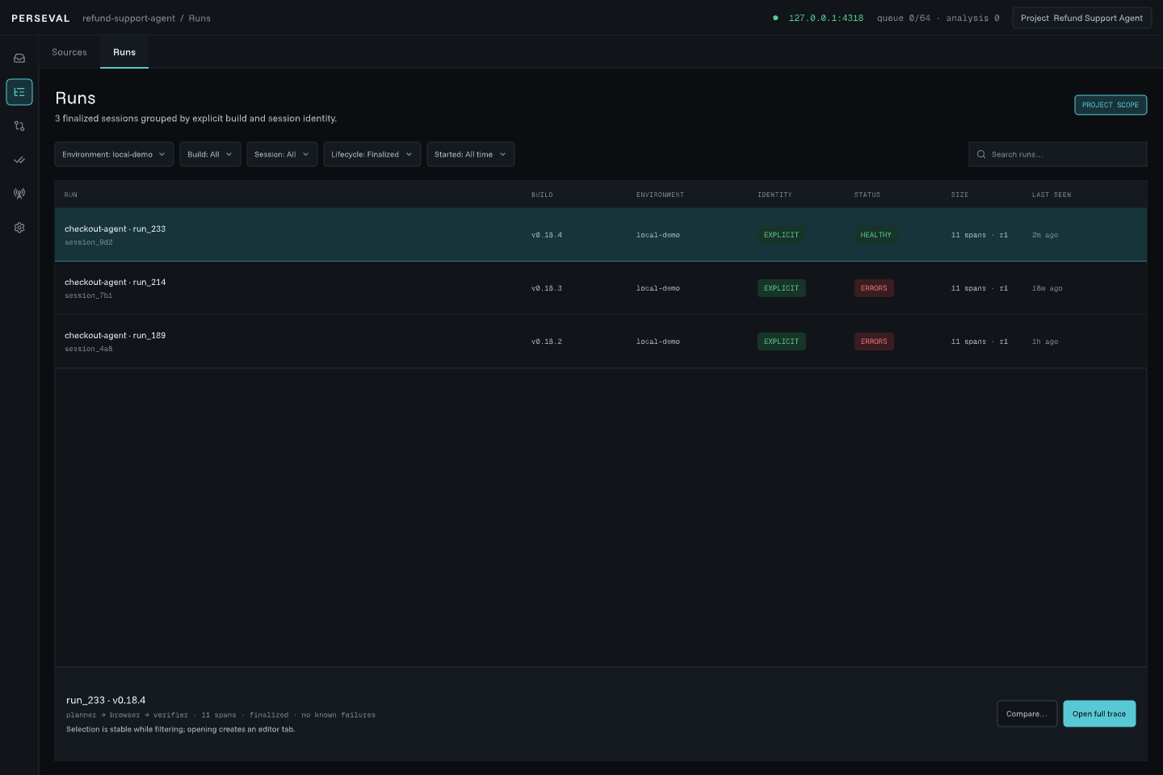Click the search magnifier icon
Viewport: 1163px width, 775px height.
[981, 154]
